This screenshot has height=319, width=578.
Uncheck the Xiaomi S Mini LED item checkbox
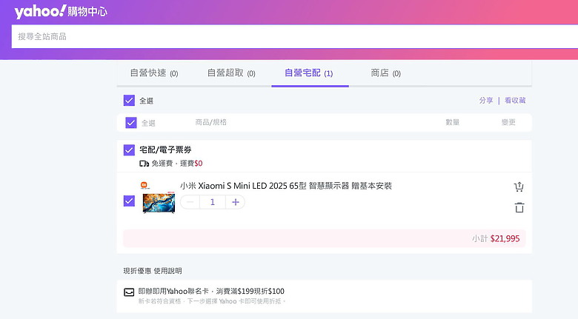[129, 201]
